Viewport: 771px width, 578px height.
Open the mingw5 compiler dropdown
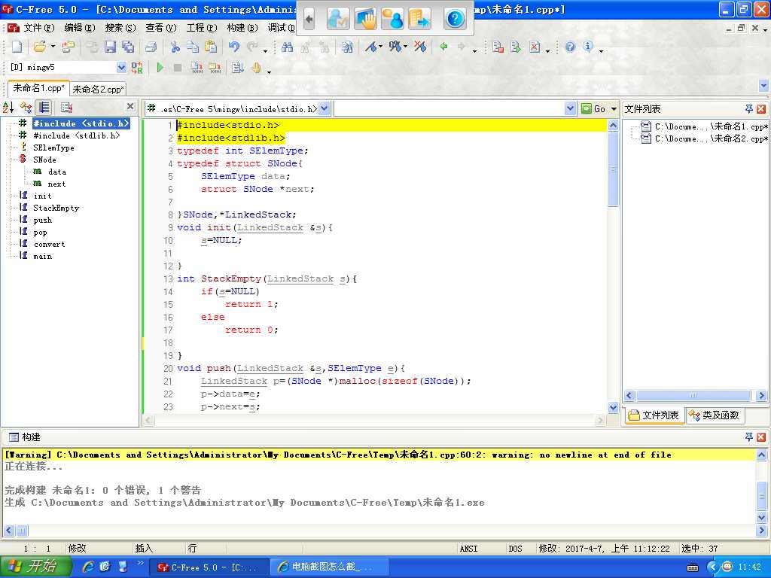[x=121, y=67]
